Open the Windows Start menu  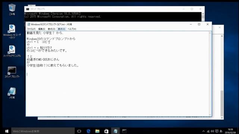coord(7,131)
